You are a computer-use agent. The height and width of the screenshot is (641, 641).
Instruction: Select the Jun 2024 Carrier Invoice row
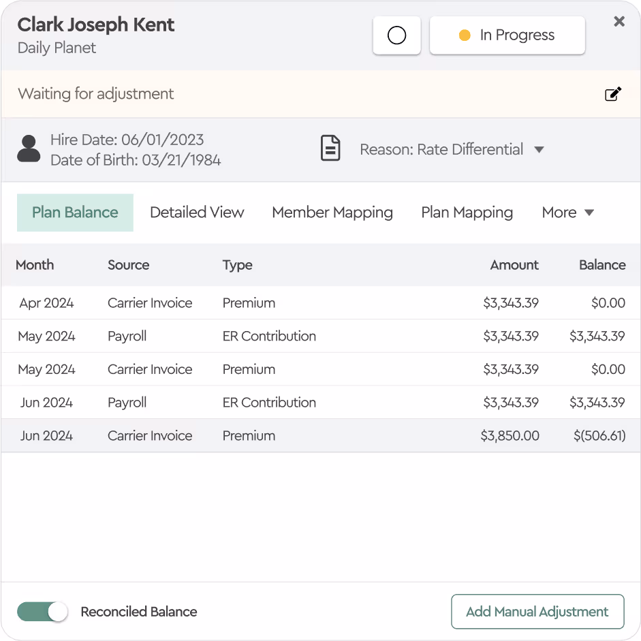(x=320, y=436)
